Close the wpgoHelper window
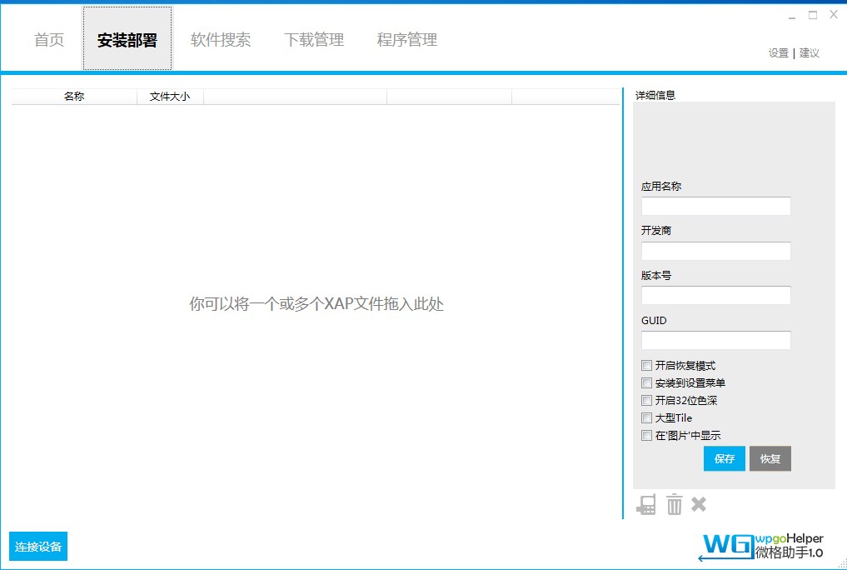The image size is (847, 570). click(x=834, y=15)
